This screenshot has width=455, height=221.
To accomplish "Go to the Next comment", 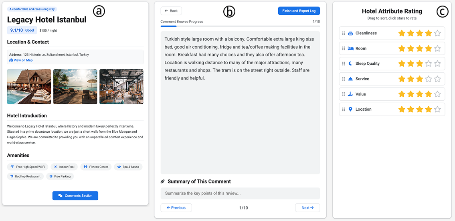I will pyautogui.click(x=307, y=208).
